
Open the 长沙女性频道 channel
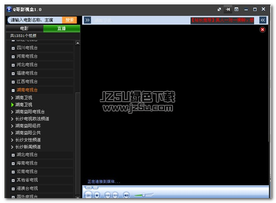28,140
